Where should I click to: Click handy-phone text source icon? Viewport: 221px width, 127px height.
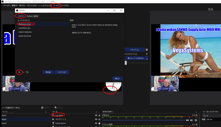pyautogui.click(x=53, y=123)
